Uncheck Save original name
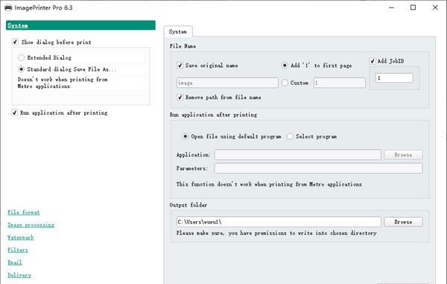 tap(180, 66)
